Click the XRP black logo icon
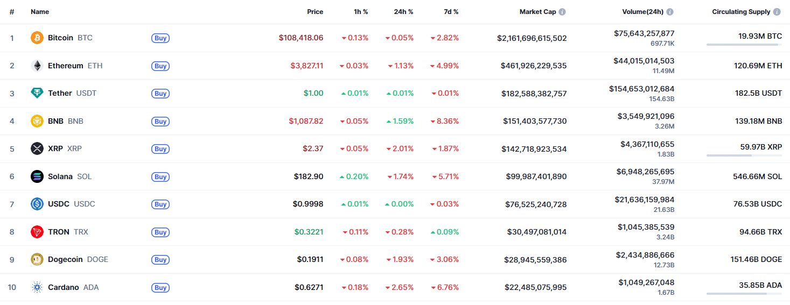Screen dimensions: 790x305 37,148
